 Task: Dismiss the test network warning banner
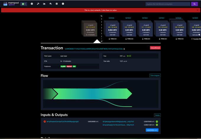coord(197,10)
